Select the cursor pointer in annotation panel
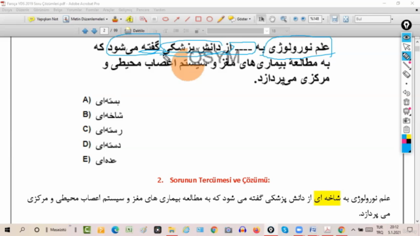The width and height of the screenshot is (420, 236). point(406,47)
